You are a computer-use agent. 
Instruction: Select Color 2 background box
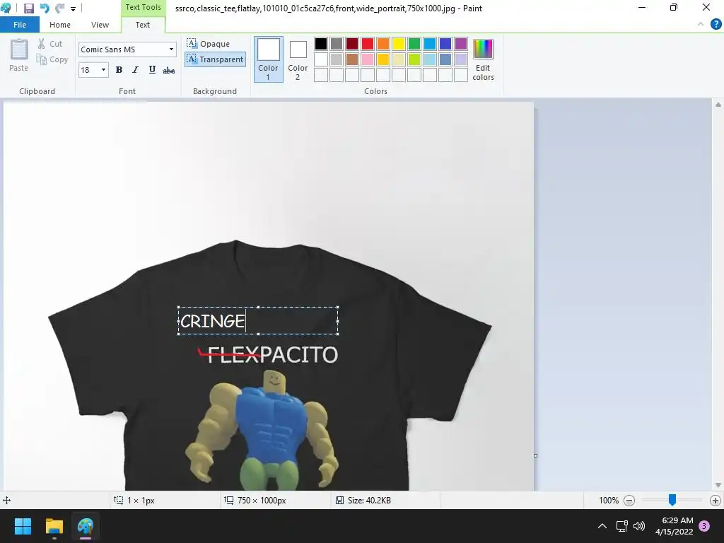[298, 59]
